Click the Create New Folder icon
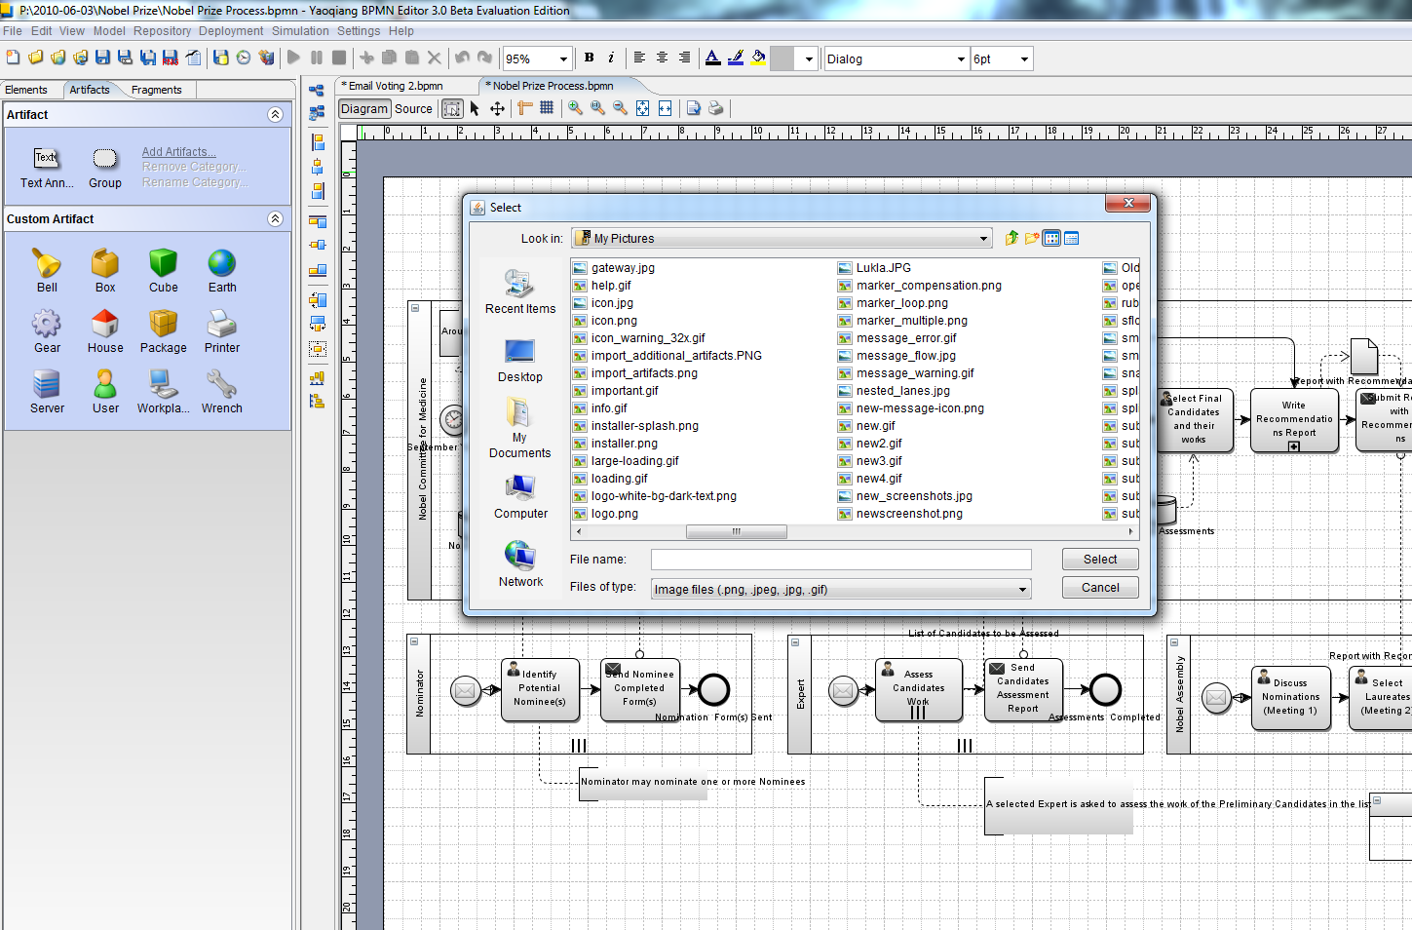 pos(1031,239)
